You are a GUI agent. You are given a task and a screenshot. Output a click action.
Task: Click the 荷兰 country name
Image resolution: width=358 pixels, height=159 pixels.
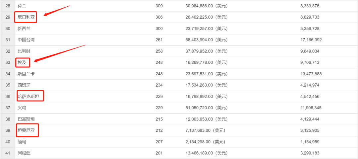click(x=22, y=6)
